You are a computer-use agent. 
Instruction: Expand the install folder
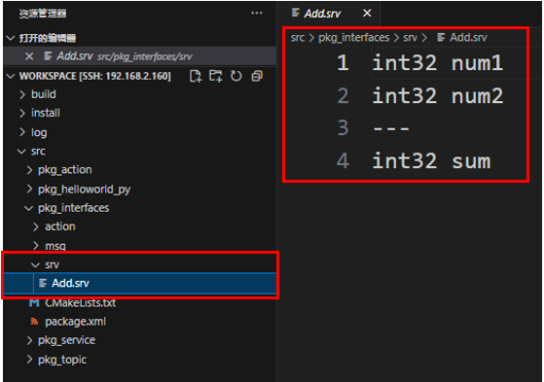[x=22, y=113]
